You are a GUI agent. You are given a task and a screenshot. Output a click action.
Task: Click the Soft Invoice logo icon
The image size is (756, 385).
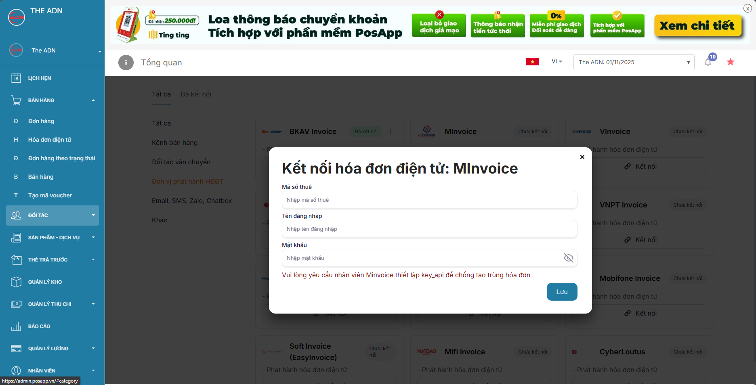click(272, 352)
